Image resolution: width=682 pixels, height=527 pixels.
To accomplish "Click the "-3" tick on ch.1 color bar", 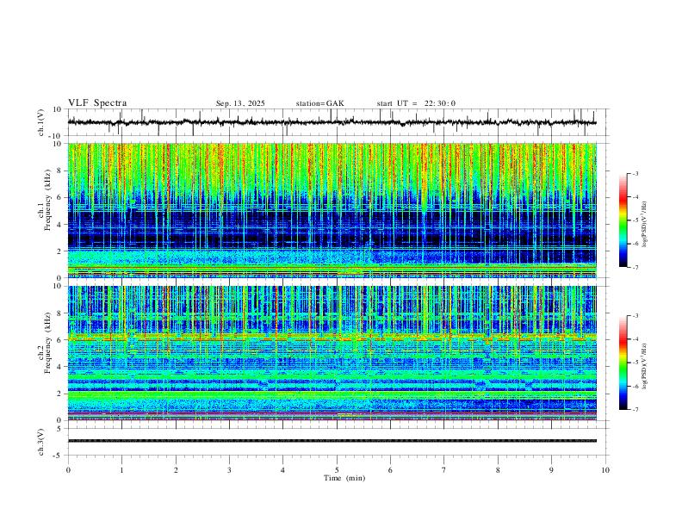I will (635, 173).
